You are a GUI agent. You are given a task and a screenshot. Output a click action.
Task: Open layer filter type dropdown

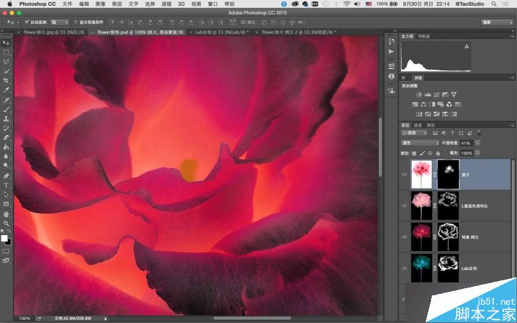click(x=414, y=133)
